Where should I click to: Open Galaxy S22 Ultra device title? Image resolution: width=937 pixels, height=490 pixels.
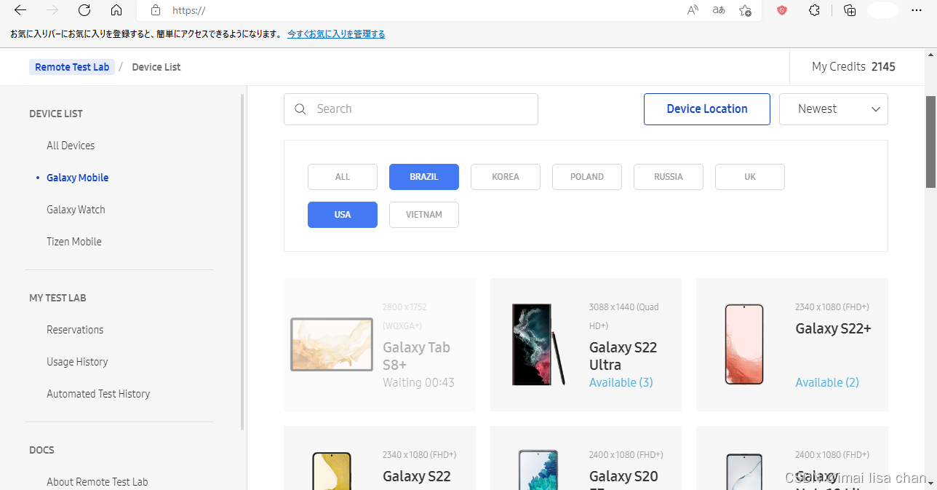pyautogui.click(x=623, y=356)
